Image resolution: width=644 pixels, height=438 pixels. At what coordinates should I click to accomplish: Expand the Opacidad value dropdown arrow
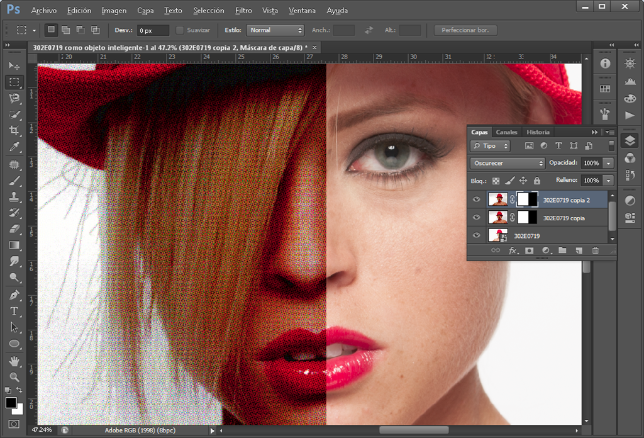608,163
